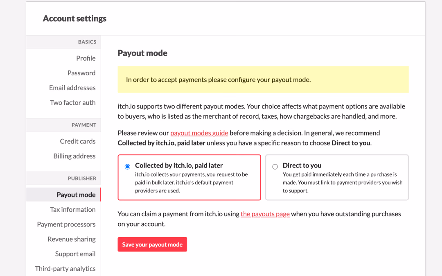Open Email addresses settings
The height and width of the screenshot is (276, 442).
[72, 88]
